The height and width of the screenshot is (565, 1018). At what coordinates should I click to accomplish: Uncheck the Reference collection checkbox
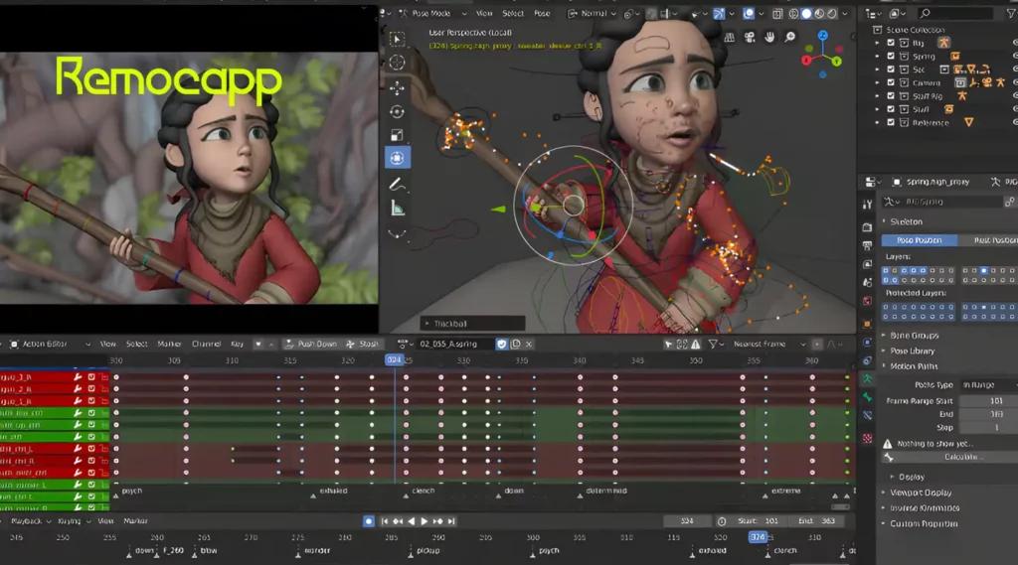[891, 122]
